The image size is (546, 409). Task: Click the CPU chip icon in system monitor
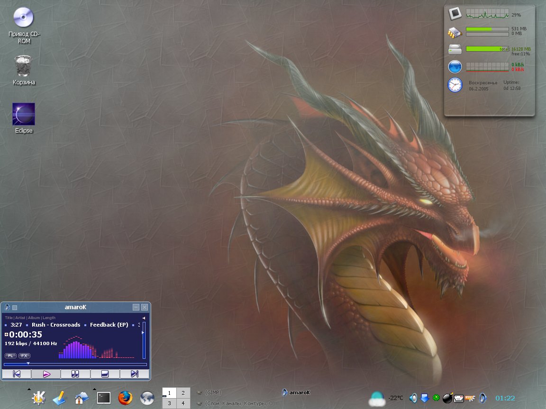tap(455, 14)
